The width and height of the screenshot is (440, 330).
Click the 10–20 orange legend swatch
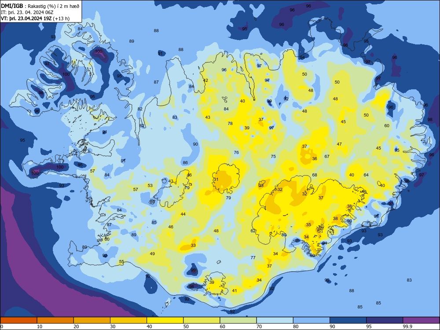55,320
